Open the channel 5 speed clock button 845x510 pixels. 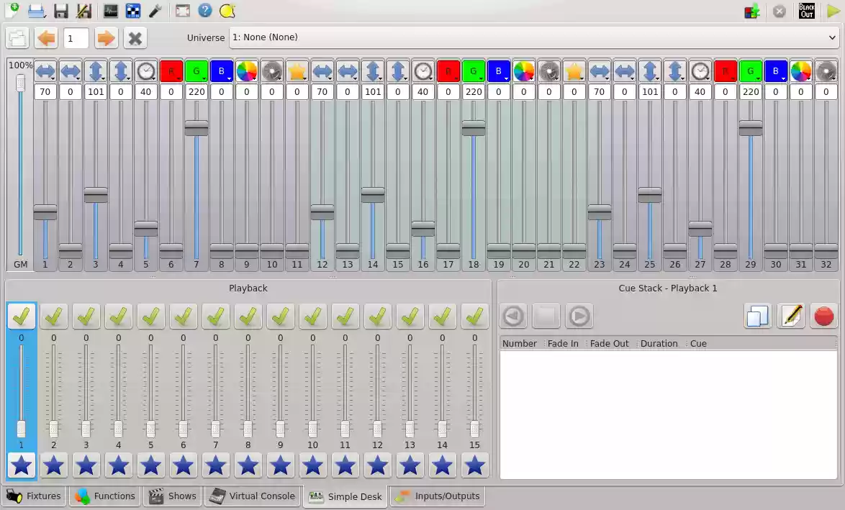(146, 71)
